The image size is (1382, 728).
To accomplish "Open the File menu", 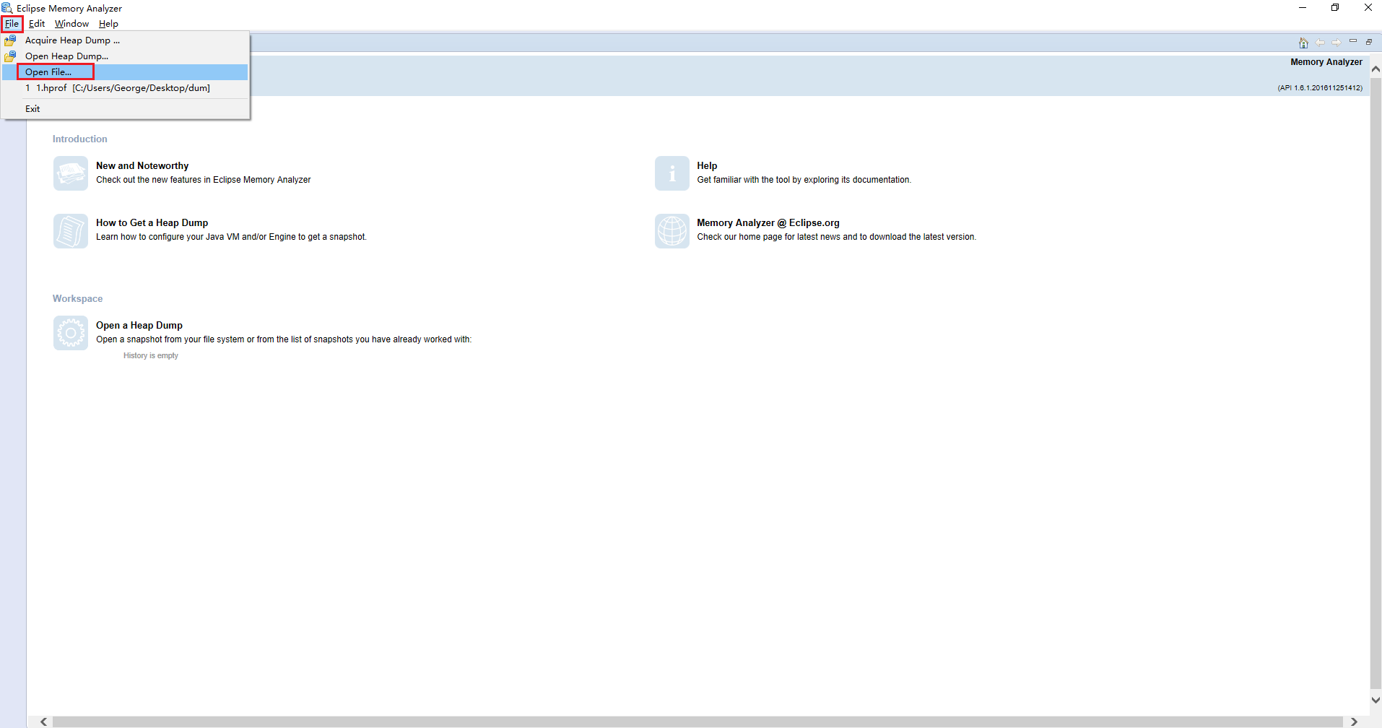I will 12,24.
